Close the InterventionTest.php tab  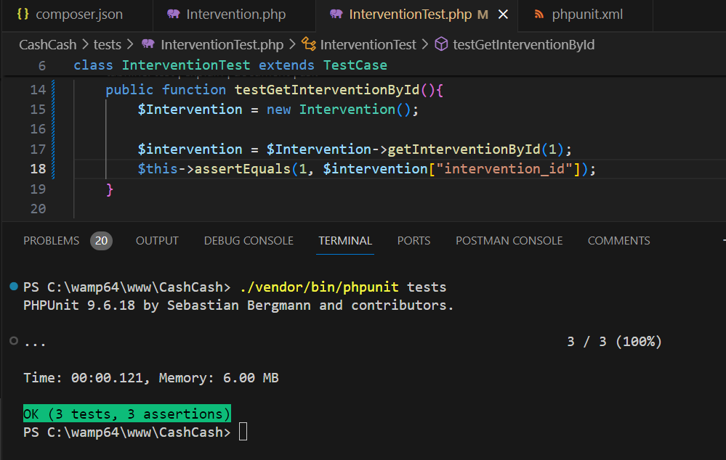tap(504, 15)
